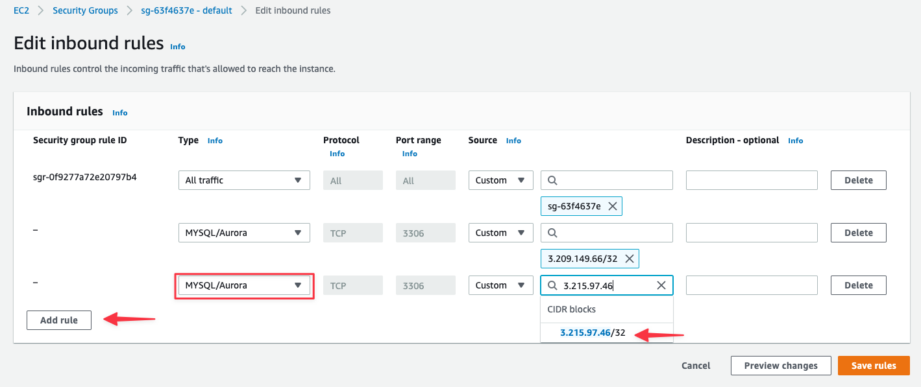This screenshot has height=387, width=921.
Task: Click the Info icon beside Inbound rules heading
Action: coord(119,112)
